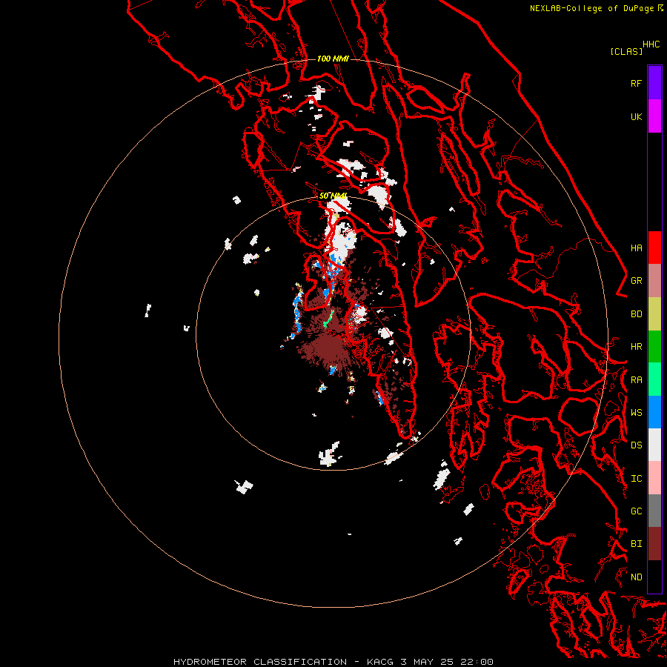Click the RF purple color swatch
The image size is (667, 667).
pyautogui.click(x=654, y=83)
